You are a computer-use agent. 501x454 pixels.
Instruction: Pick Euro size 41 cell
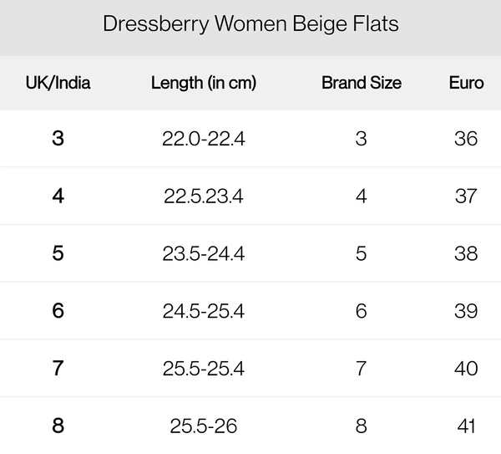(x=466, y=426)
